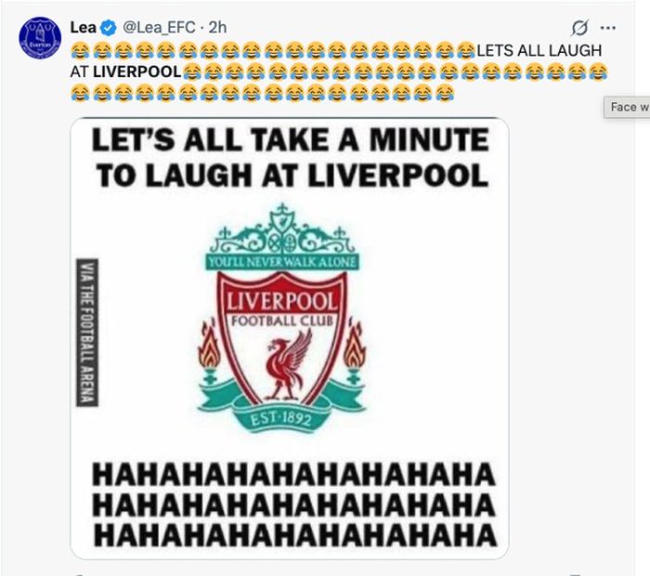
Task: Open the three-dot more options menu
Action: point(607,28)
